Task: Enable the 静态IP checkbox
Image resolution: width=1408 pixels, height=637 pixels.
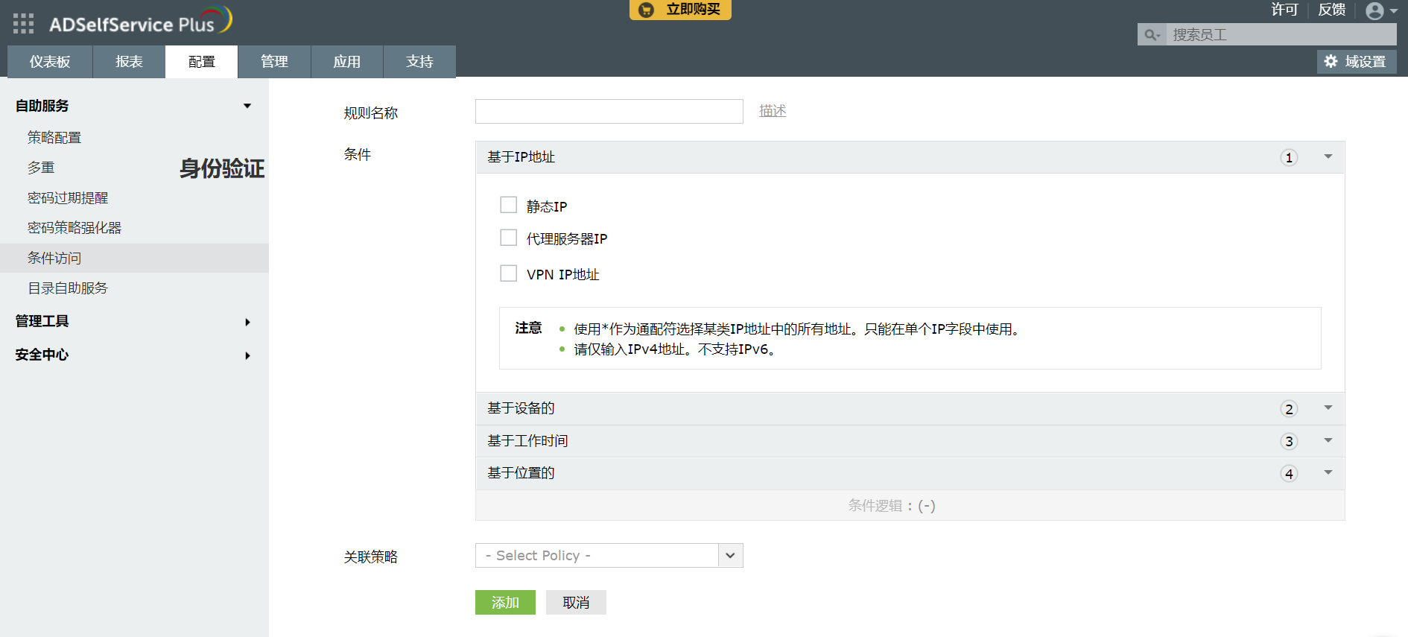Action: pos(509,205)
